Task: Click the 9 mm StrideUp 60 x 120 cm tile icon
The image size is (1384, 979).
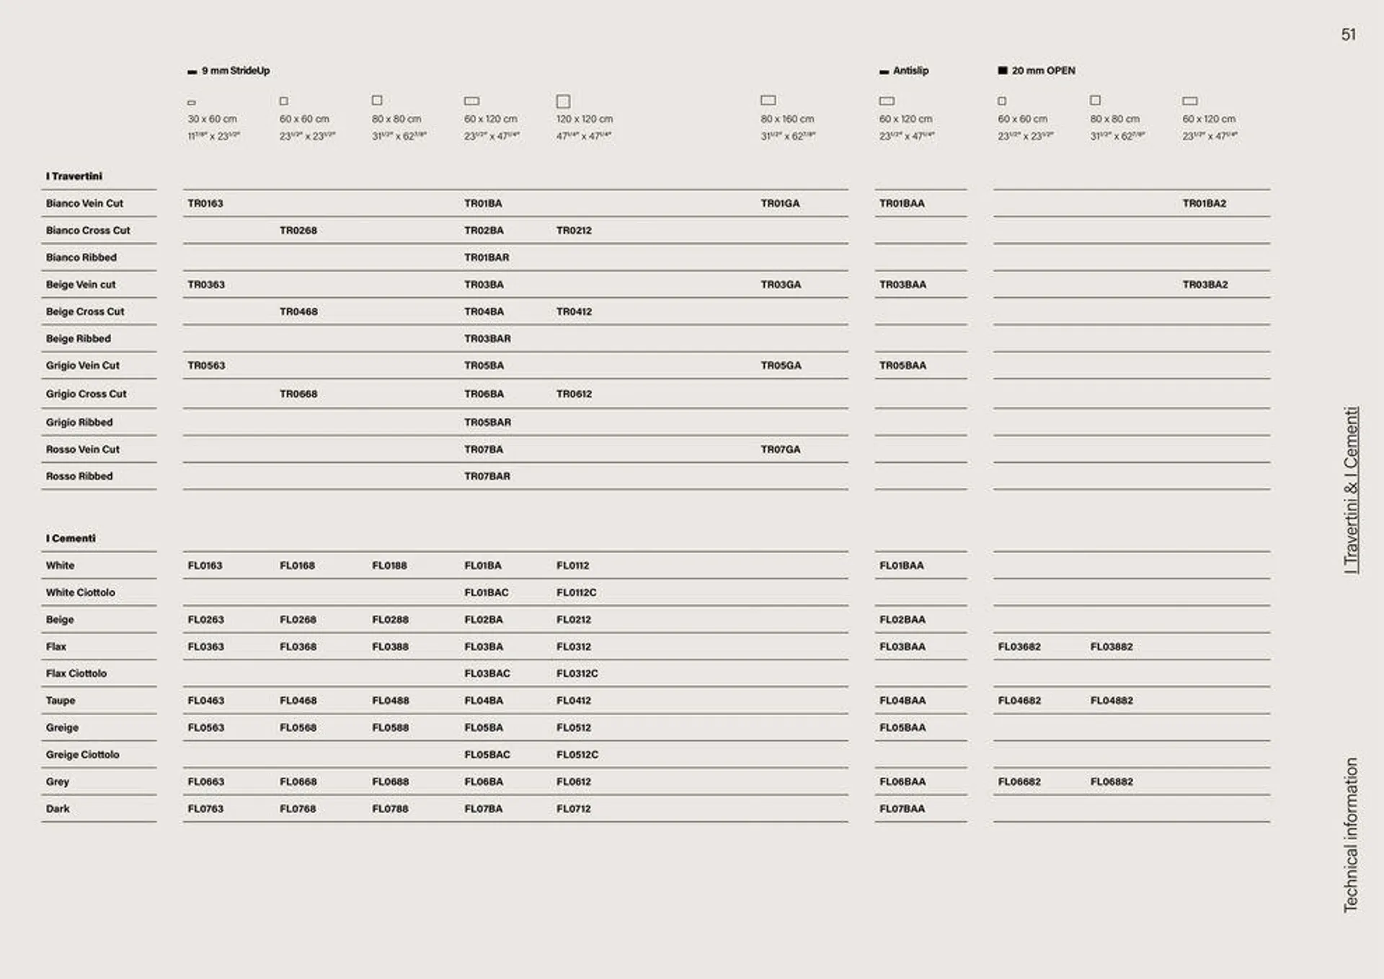Action: [x=472, y=101]
